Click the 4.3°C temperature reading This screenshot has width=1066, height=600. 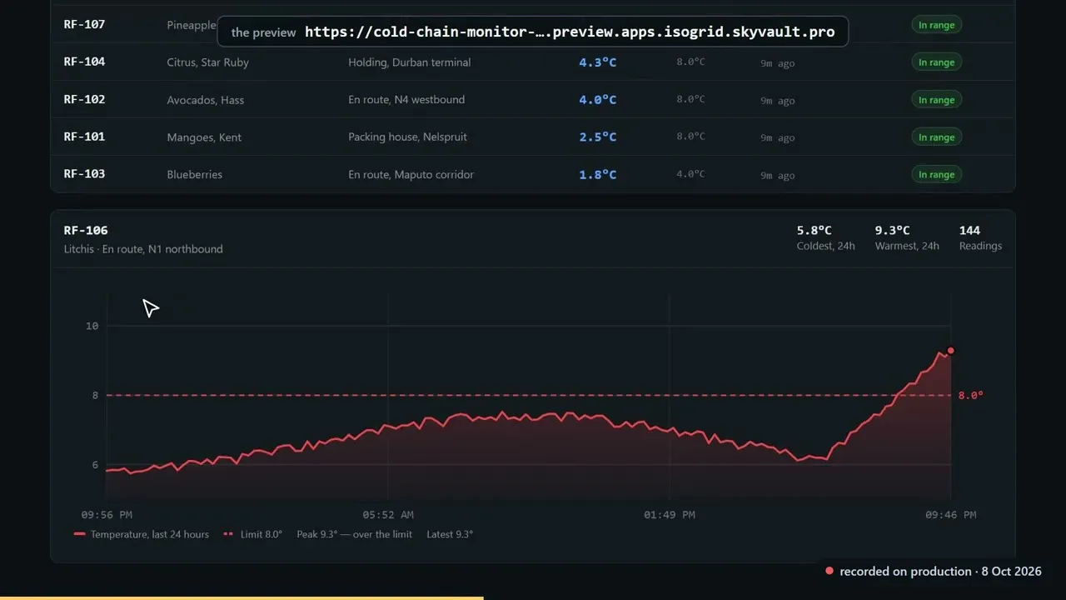(598, 62)
